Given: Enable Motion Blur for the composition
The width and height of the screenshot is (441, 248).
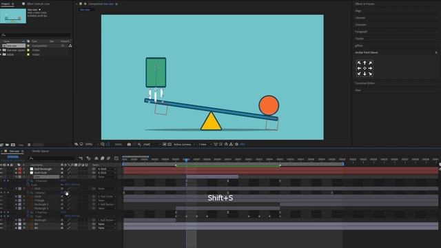Looking at the screenshot, I should pyautogui.click(x=109, y=158).
